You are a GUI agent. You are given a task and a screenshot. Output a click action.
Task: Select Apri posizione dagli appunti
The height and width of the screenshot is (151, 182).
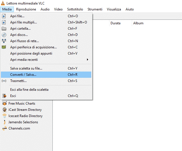[x=46, y=53]
